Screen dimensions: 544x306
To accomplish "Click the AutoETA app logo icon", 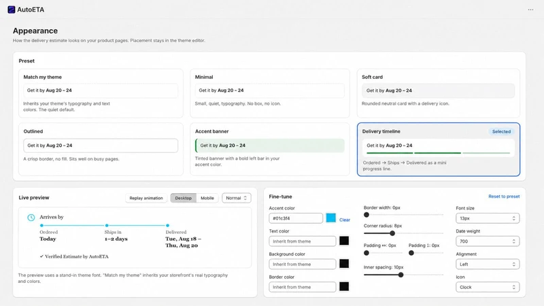I will tap(12, 10).
